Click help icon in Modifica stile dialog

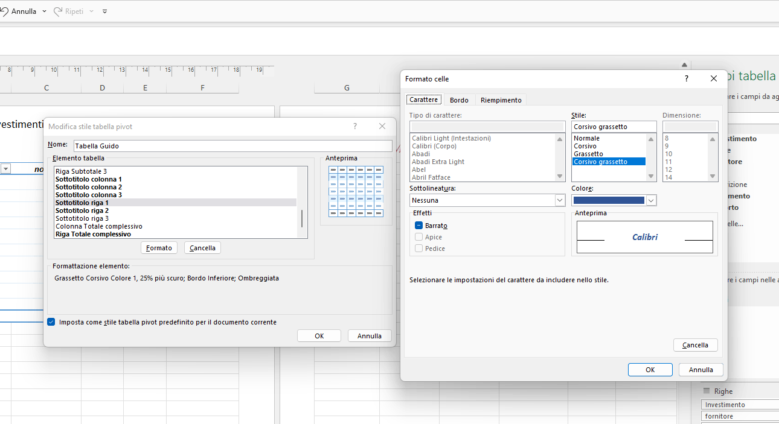pyautogui.click(x=354, y=126)
